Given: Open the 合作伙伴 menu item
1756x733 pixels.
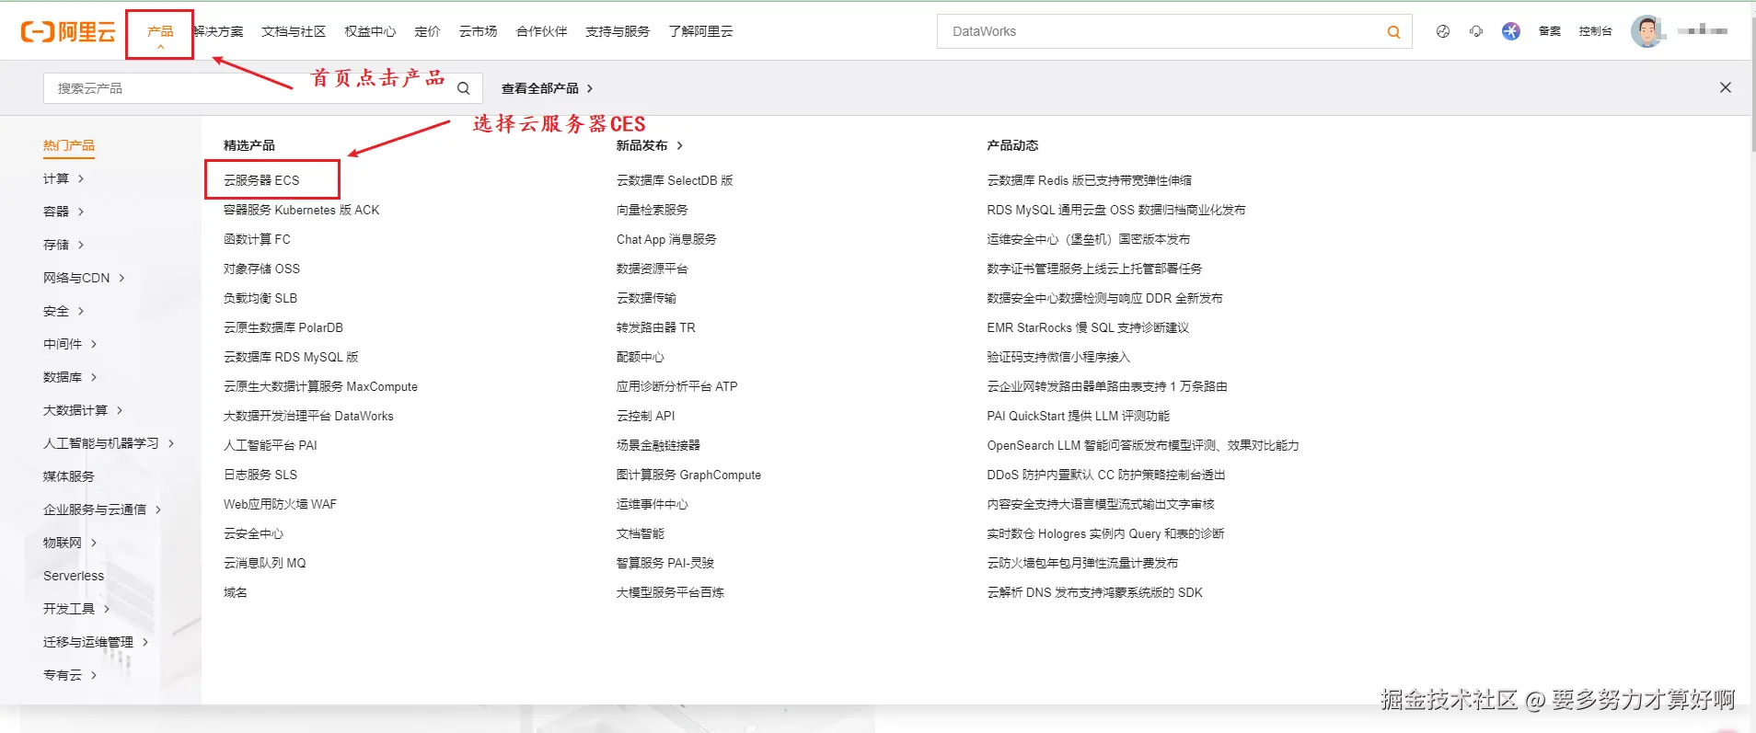Looking at the screenshot, I should click(x=541, y=32).
